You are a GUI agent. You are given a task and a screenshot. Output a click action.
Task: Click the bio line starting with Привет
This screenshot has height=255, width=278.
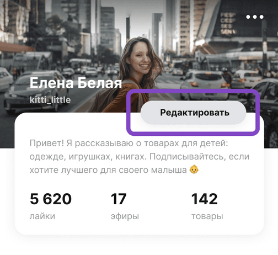[x=129, y=144]
